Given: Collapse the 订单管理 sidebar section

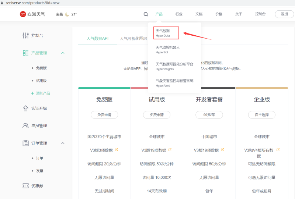Looking at the screenshot, I should pyautogui.click(x=63, y=143).
